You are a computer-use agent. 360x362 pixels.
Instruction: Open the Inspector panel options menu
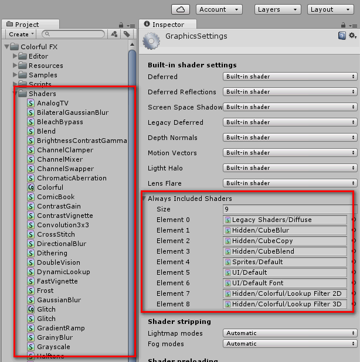[353, 26]
